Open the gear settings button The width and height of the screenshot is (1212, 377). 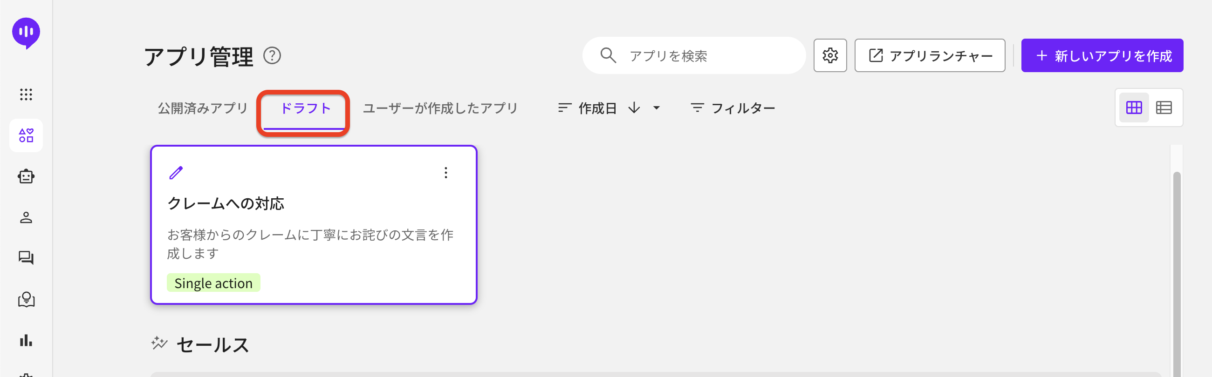pyautogui.click(x=830, y=55)
